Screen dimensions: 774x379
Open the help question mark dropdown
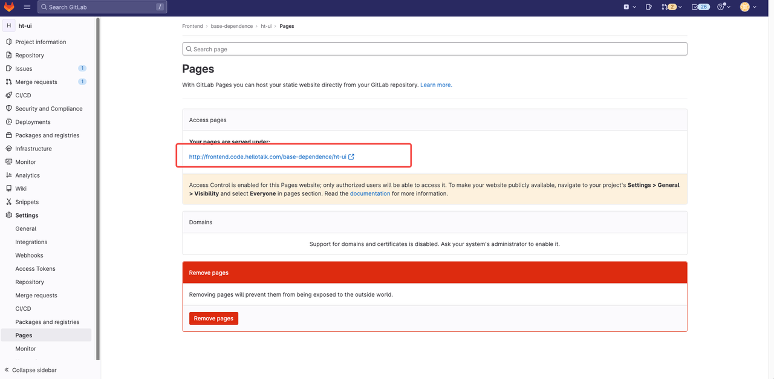(x=724, y=7)
